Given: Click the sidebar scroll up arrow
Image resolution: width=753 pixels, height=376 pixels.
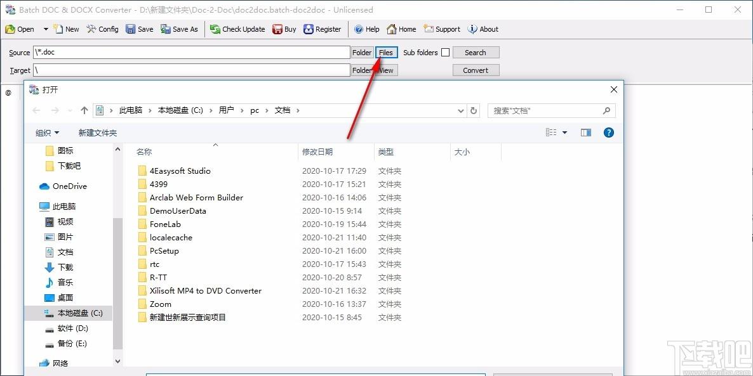Looking at the screenshot, I should point(118,150).
